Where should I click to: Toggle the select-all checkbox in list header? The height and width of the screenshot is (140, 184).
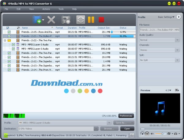[x=8, y=28]
